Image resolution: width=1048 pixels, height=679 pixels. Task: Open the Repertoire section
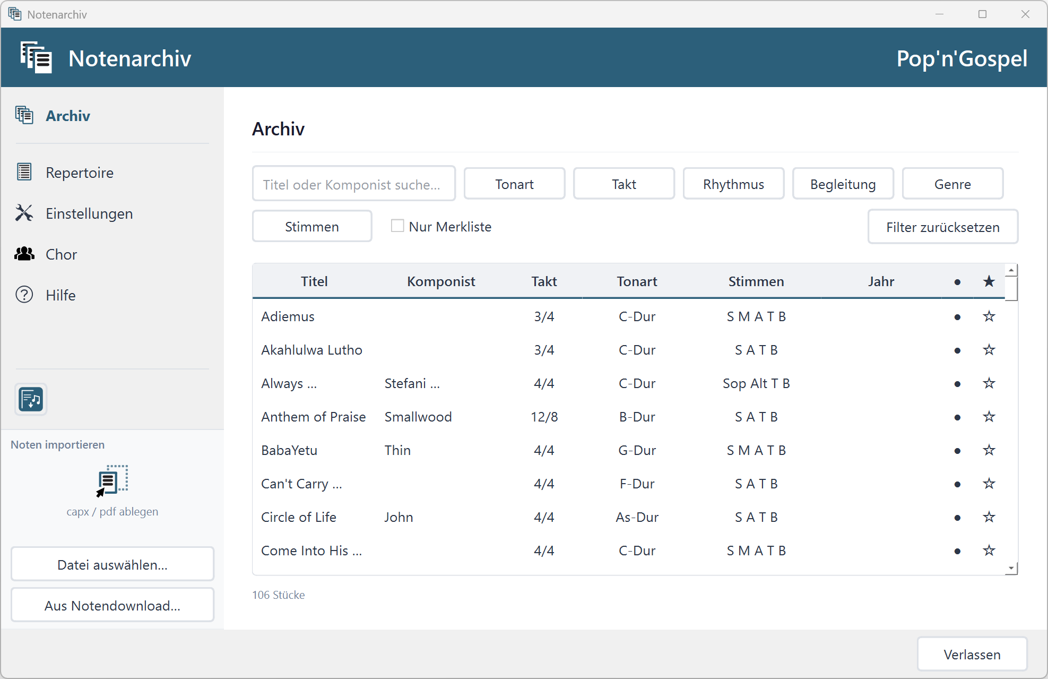tap(80, 172)
